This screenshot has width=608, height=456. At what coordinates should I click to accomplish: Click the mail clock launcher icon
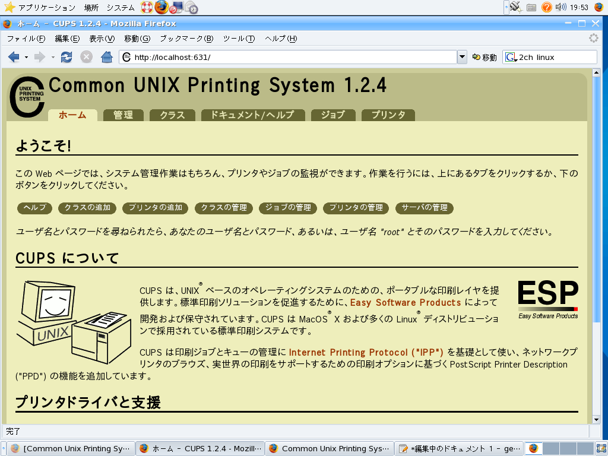pyautogui.click(x=192, y=7)
